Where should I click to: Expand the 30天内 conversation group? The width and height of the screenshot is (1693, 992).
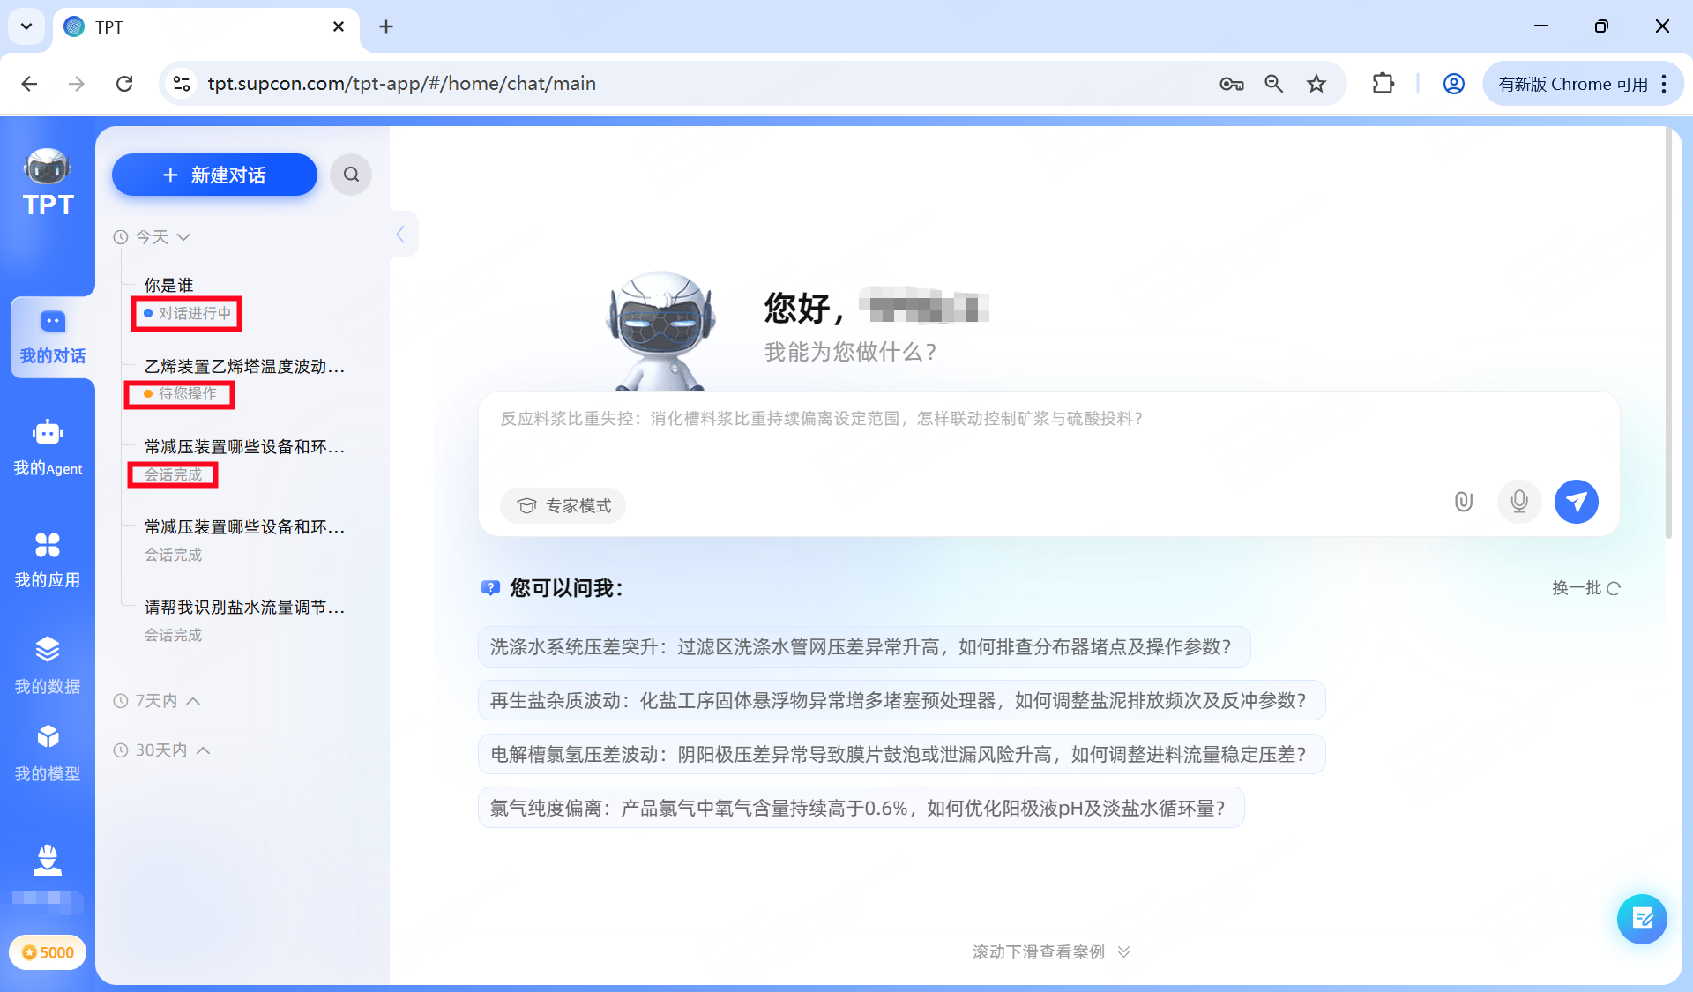click(204, 750)
